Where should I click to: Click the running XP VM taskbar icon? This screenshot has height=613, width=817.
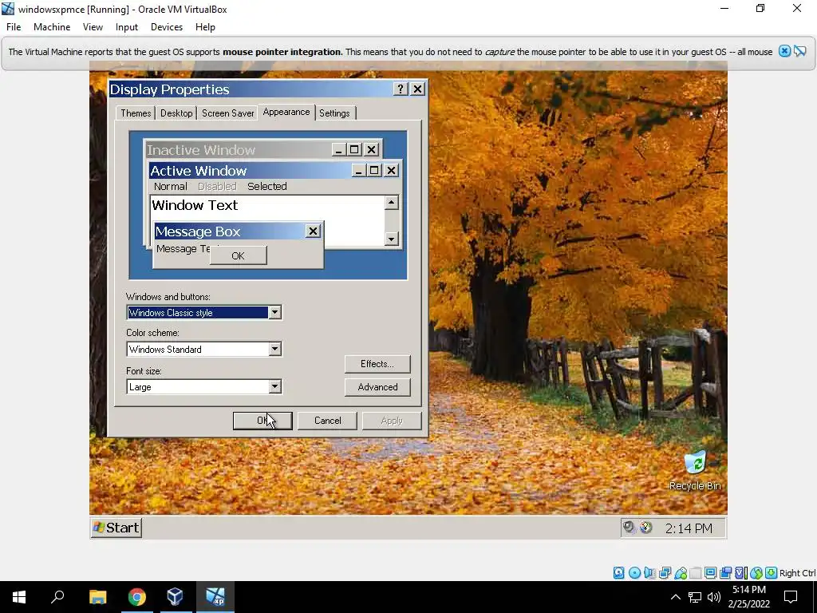tap(215, 597)
